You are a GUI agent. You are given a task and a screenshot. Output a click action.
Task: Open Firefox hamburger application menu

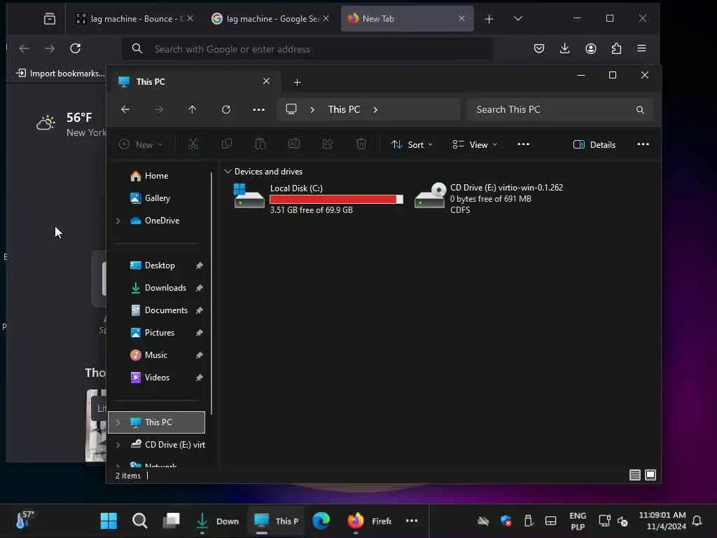pos(641,48)
